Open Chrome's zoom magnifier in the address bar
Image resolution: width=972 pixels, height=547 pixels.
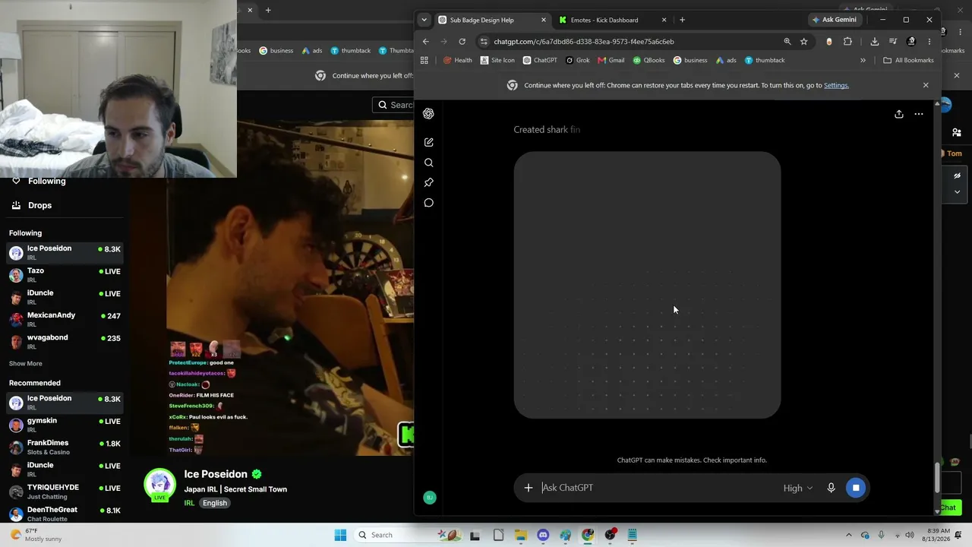coord(787,42)
